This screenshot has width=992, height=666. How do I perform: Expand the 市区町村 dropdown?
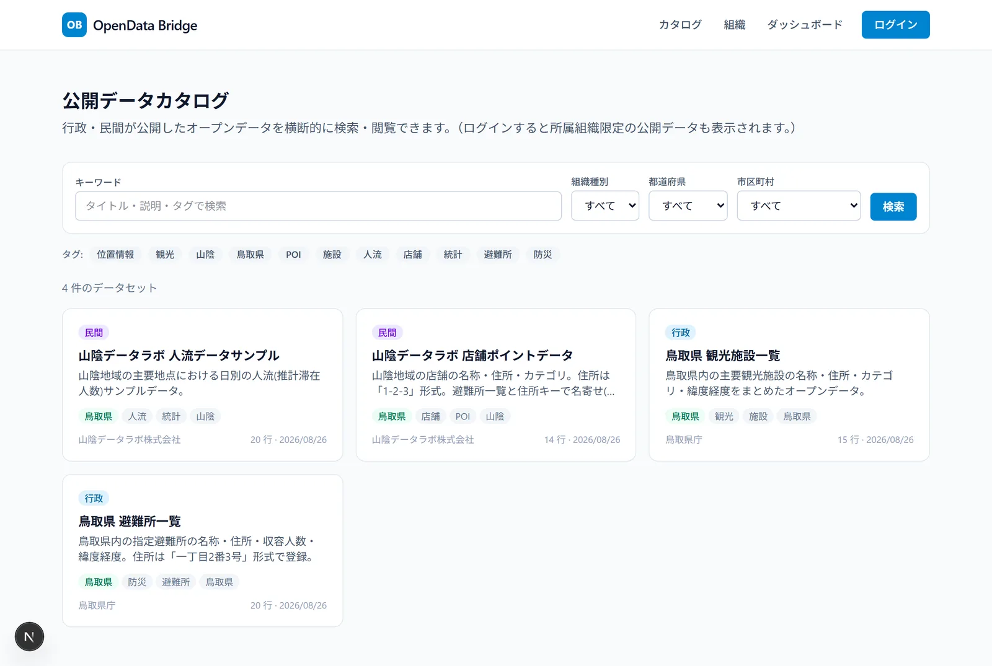799,206
